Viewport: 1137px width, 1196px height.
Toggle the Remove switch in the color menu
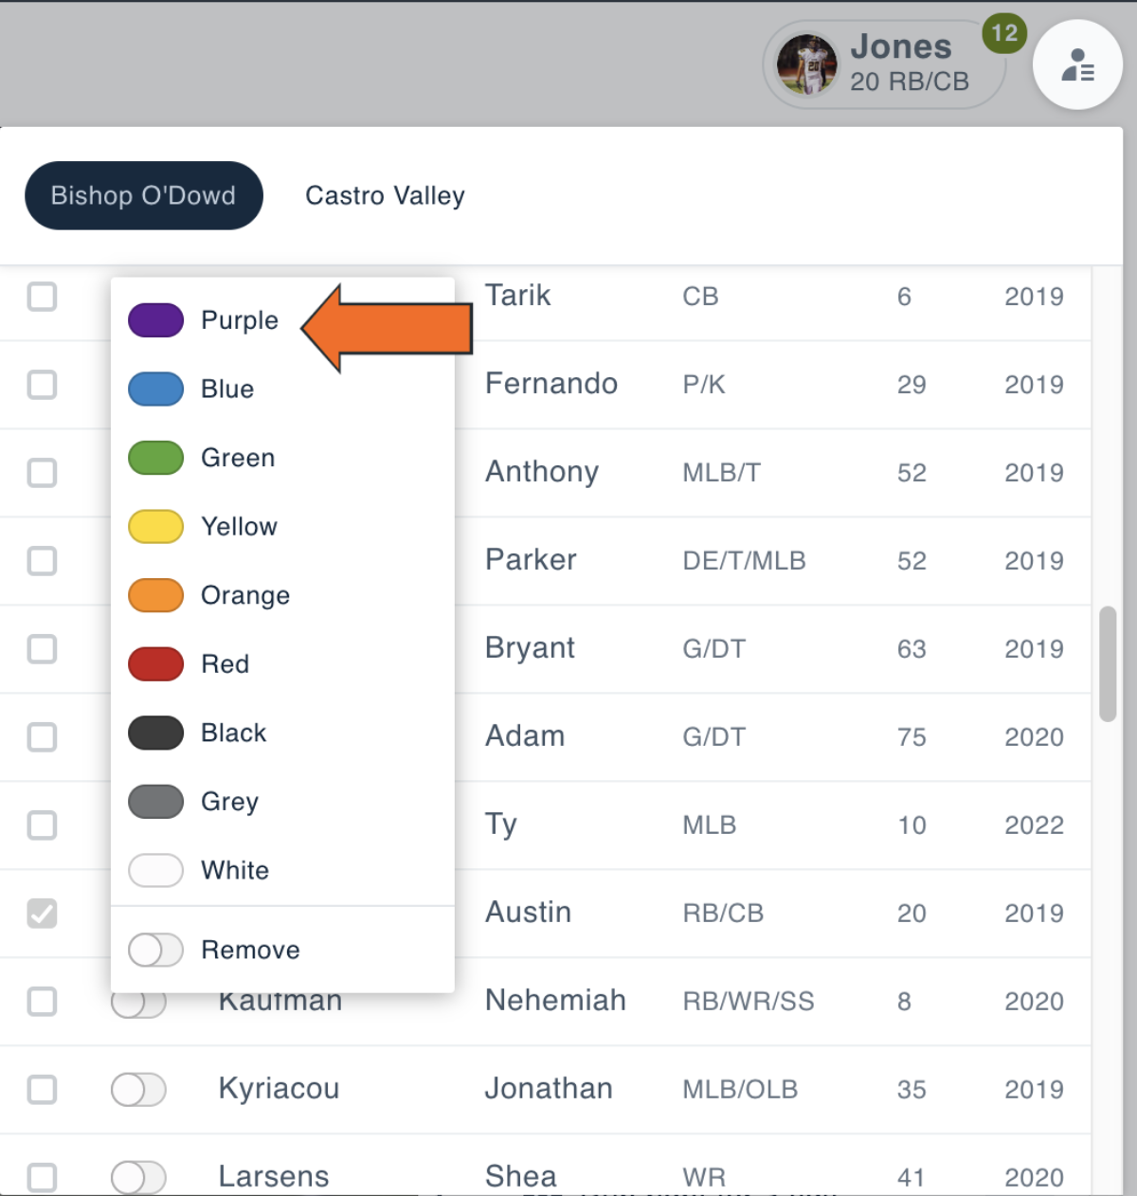pos(155,950)
